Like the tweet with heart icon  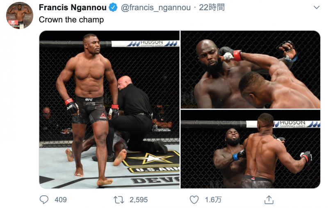[194, 200]
